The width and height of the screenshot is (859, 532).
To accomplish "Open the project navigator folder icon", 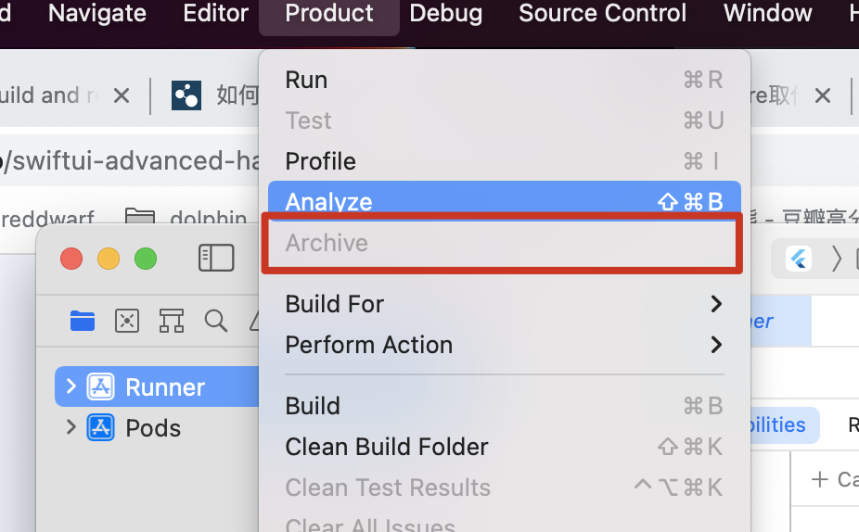I will tap(83, 321).
